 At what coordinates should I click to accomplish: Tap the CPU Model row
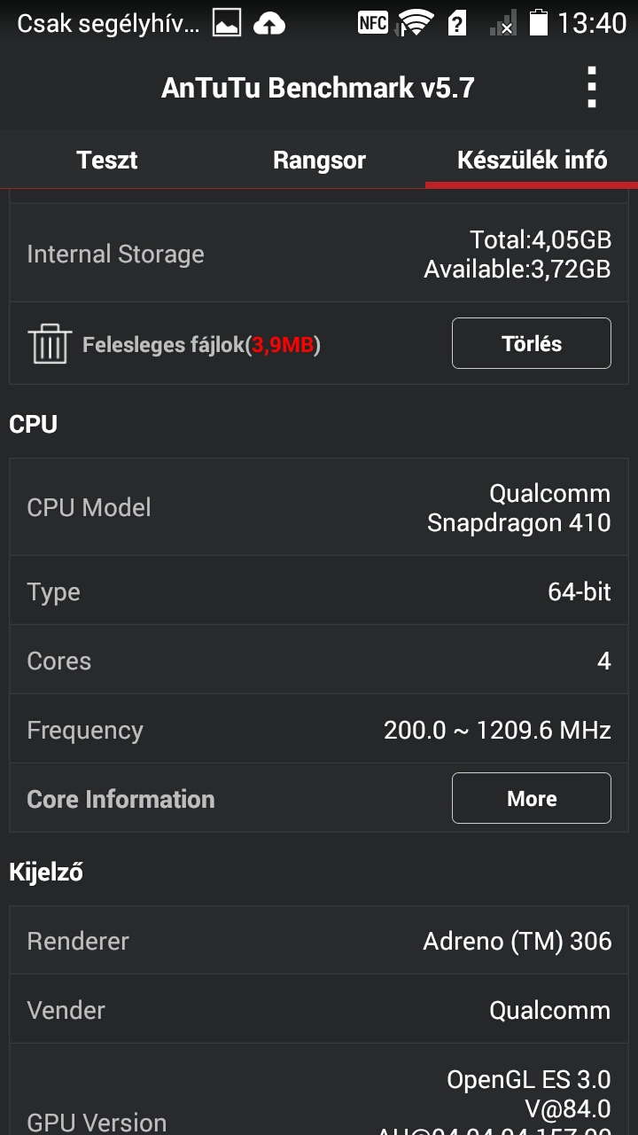click(319, 508)
